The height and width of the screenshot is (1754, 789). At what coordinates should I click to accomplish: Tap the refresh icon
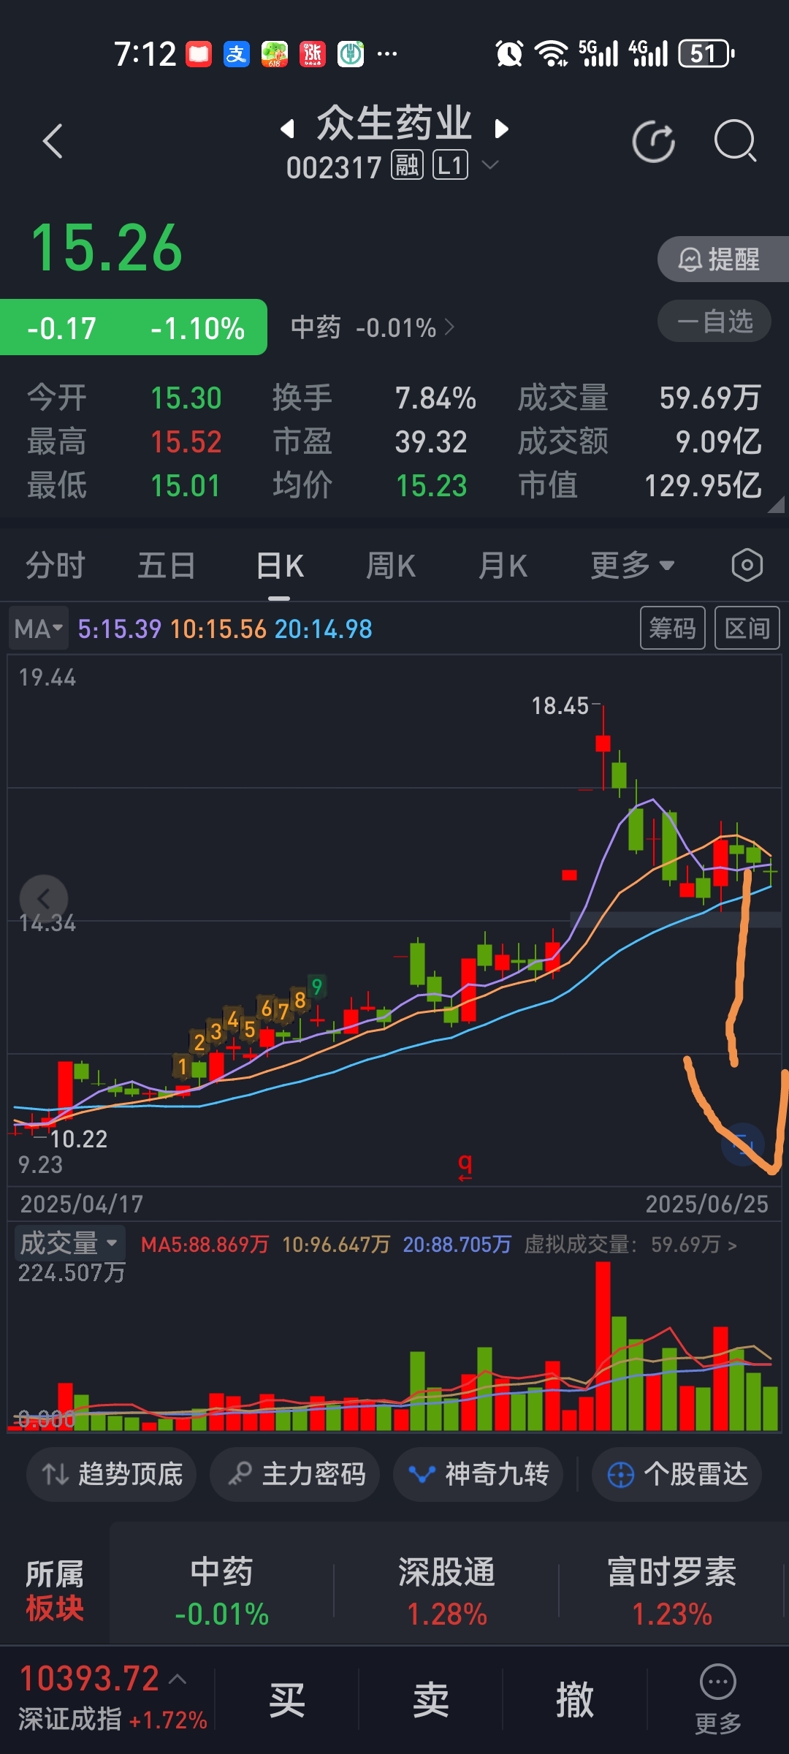tap(654, 141)
